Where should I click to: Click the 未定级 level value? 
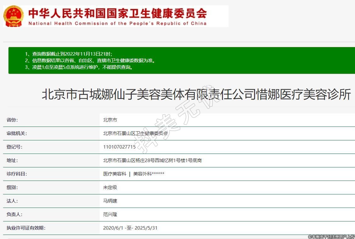(110, 187)
